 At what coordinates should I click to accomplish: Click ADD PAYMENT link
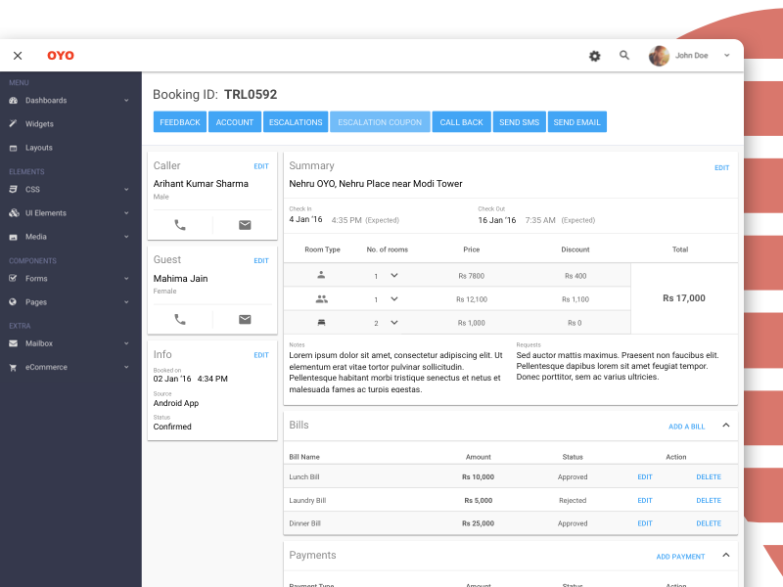680,557
